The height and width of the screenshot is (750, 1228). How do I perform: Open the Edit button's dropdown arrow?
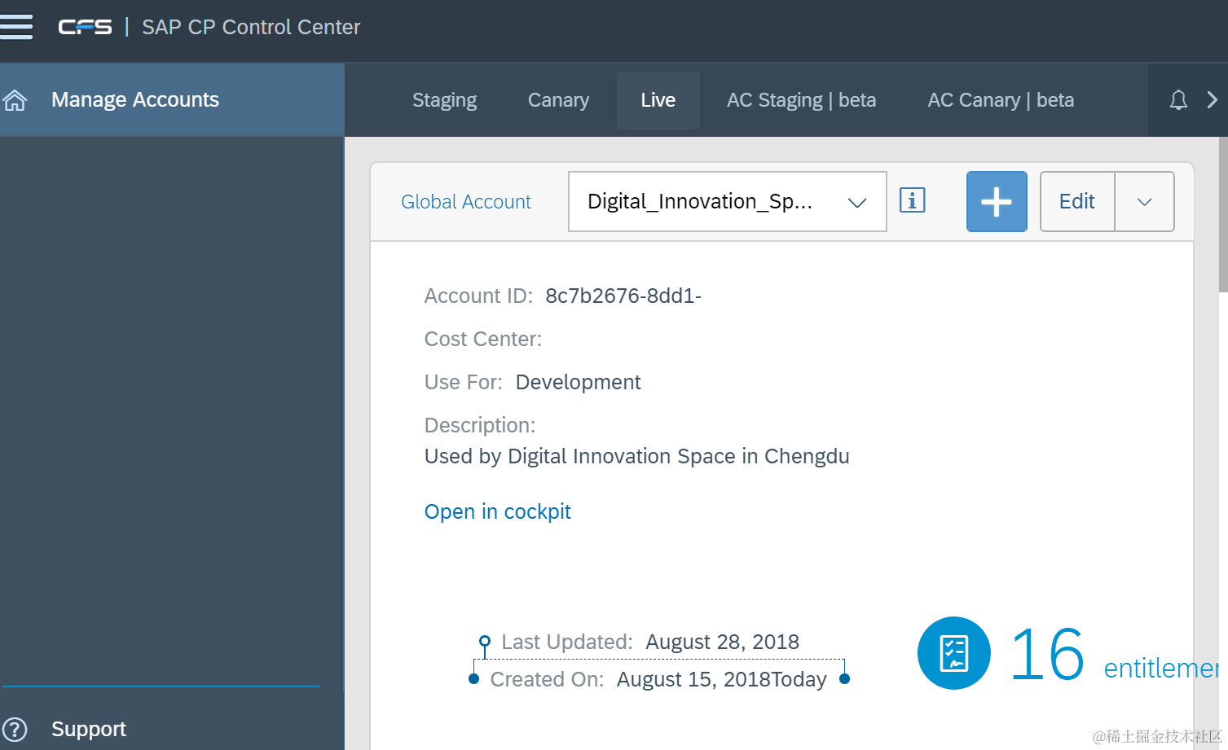click(x=1144, y=202)
